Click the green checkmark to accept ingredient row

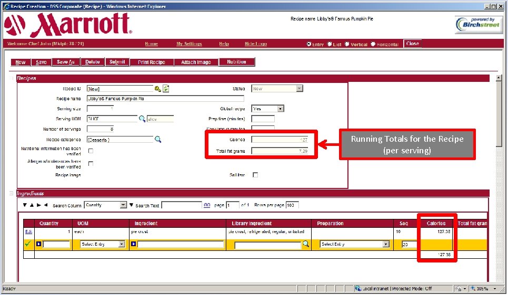pos(28,244)
